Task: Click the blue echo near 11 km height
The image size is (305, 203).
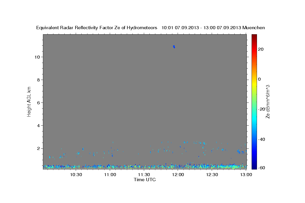Action: pos(174,47)
